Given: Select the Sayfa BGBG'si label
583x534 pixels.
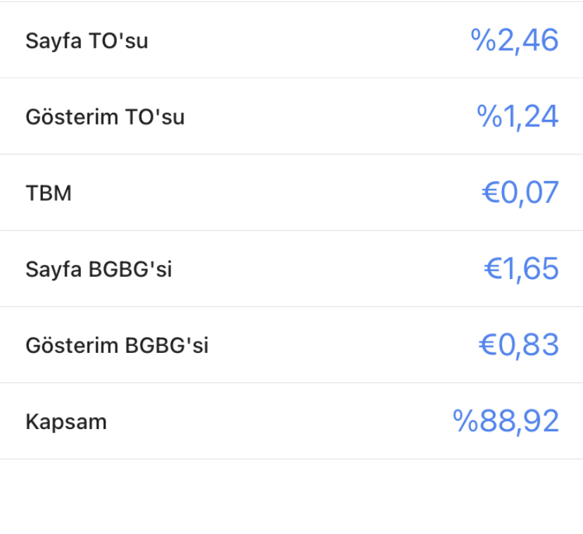Looking at the screenshot, I should click(x=99, y=269).
